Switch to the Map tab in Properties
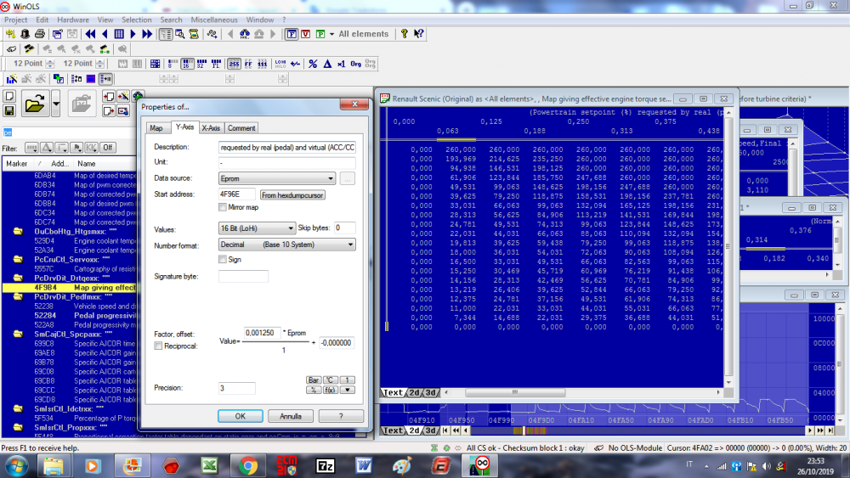Viewport: 850px width, 478px height. [x=156, y=127]
